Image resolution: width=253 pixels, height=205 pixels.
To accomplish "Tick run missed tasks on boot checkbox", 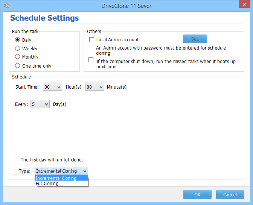I will [x=91, y=60].
